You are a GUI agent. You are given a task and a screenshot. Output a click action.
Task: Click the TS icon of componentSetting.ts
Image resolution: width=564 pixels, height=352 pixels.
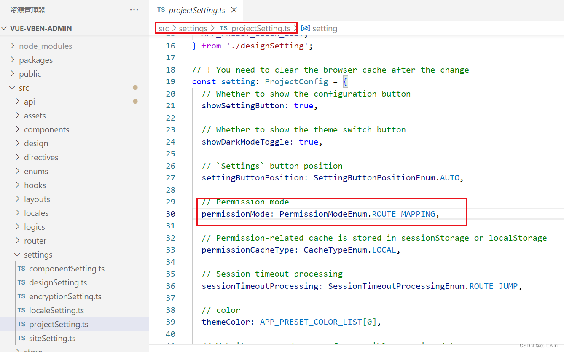21,269
